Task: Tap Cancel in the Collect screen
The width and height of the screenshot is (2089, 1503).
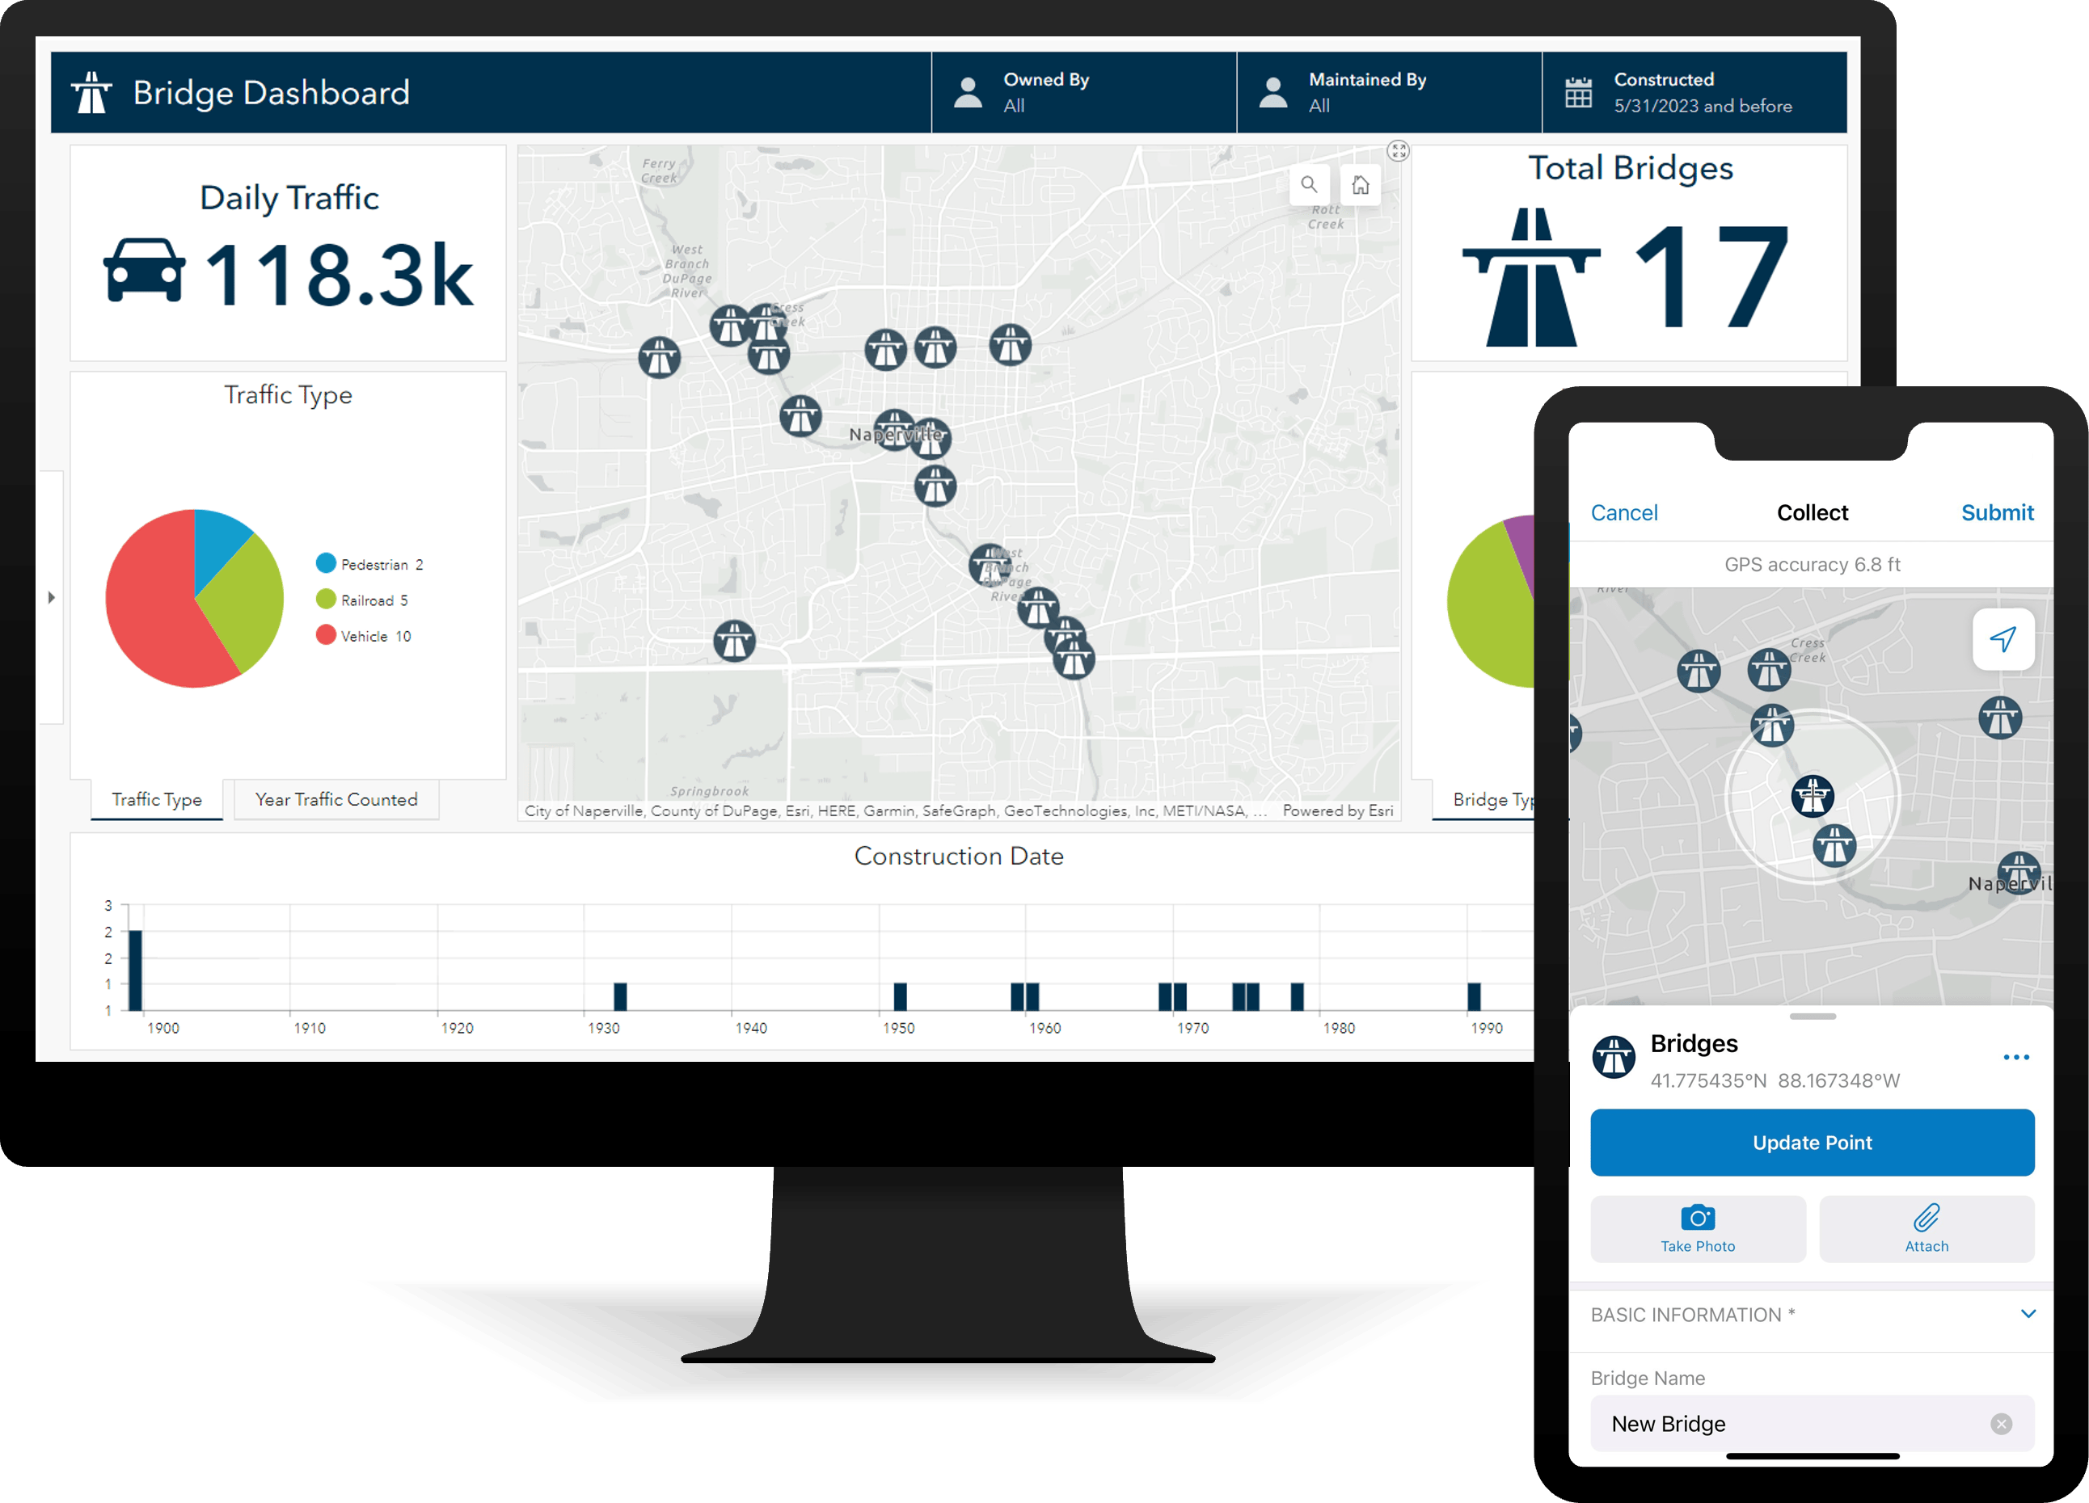Action: click(x=1624, y=512)
